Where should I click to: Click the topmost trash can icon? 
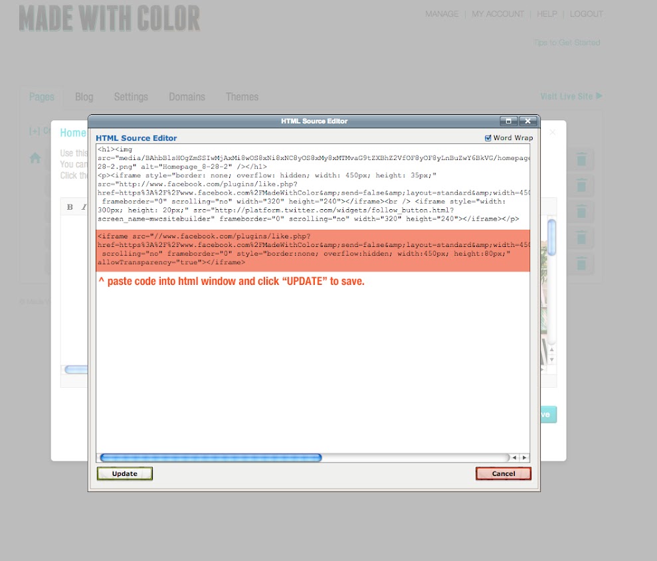581,159
